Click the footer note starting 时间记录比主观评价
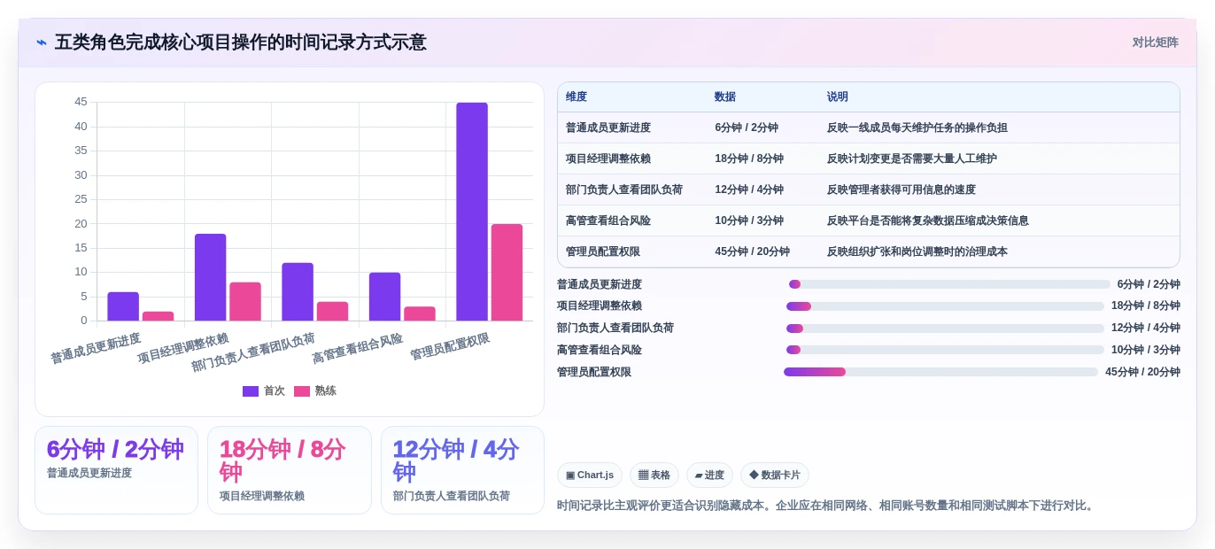The image size is (1215, 549). (827, 506)
